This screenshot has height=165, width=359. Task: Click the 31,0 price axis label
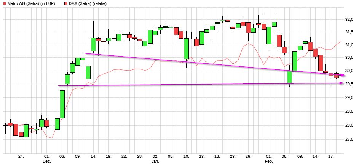coord(350,45)
